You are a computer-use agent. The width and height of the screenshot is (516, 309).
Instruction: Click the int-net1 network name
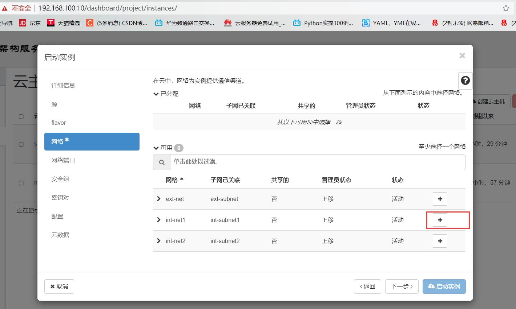(176, 220)
